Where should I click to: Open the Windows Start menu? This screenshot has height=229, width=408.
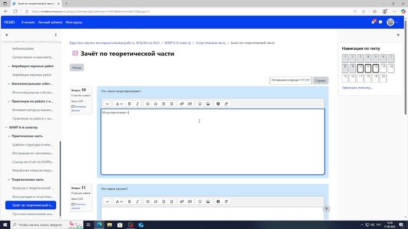click(x=5, y=225)
